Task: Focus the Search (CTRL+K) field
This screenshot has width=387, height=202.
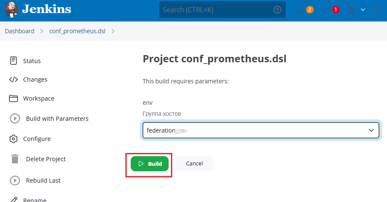Action: pyautogui.click(x=215, y=10)
